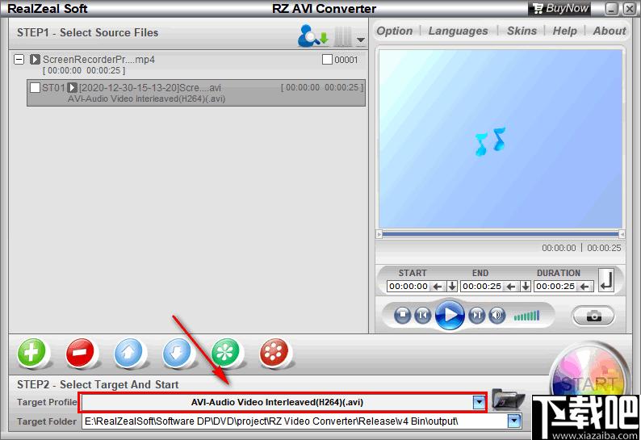Check the 00001 checkbox

click(x=327, y=60)
